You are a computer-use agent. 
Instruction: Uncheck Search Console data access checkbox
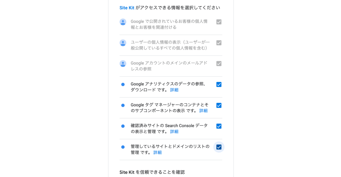tap(219, 126)
